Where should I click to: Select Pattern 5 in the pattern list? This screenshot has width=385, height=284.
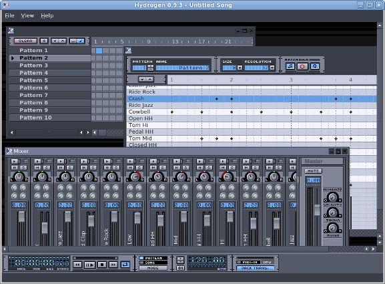(50, 80)
